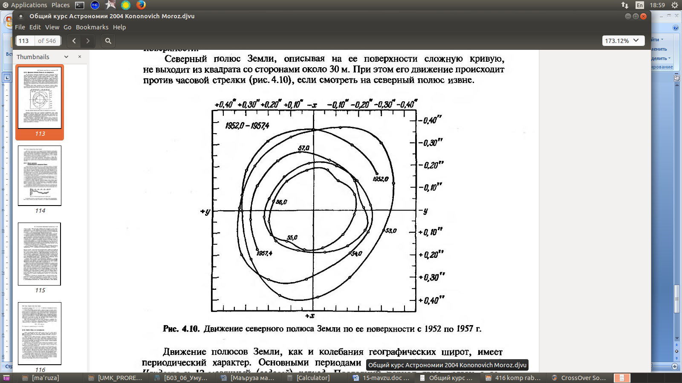The image size is (682, 383).
Task: Open the document search tool
Action: (x=108, y=41)
